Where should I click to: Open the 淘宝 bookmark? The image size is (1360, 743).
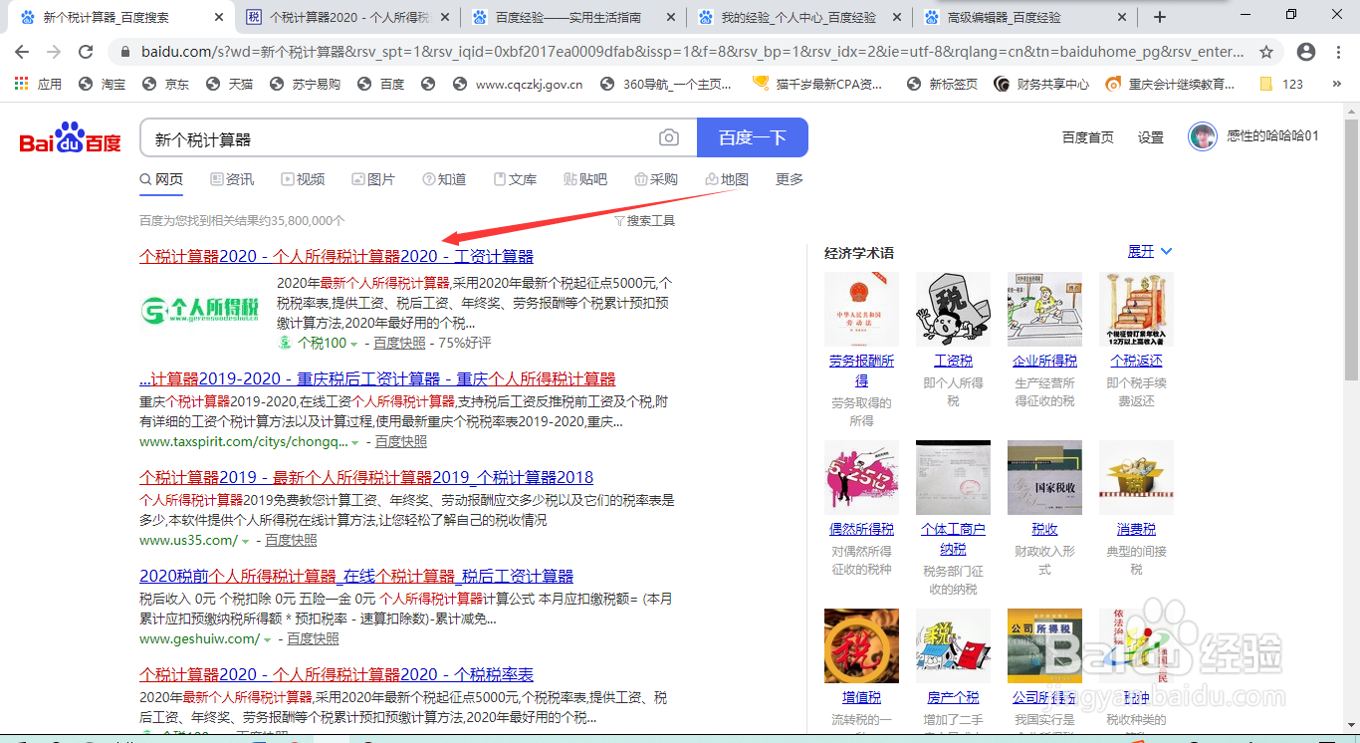pyautogui.click(x=103, y=85)
